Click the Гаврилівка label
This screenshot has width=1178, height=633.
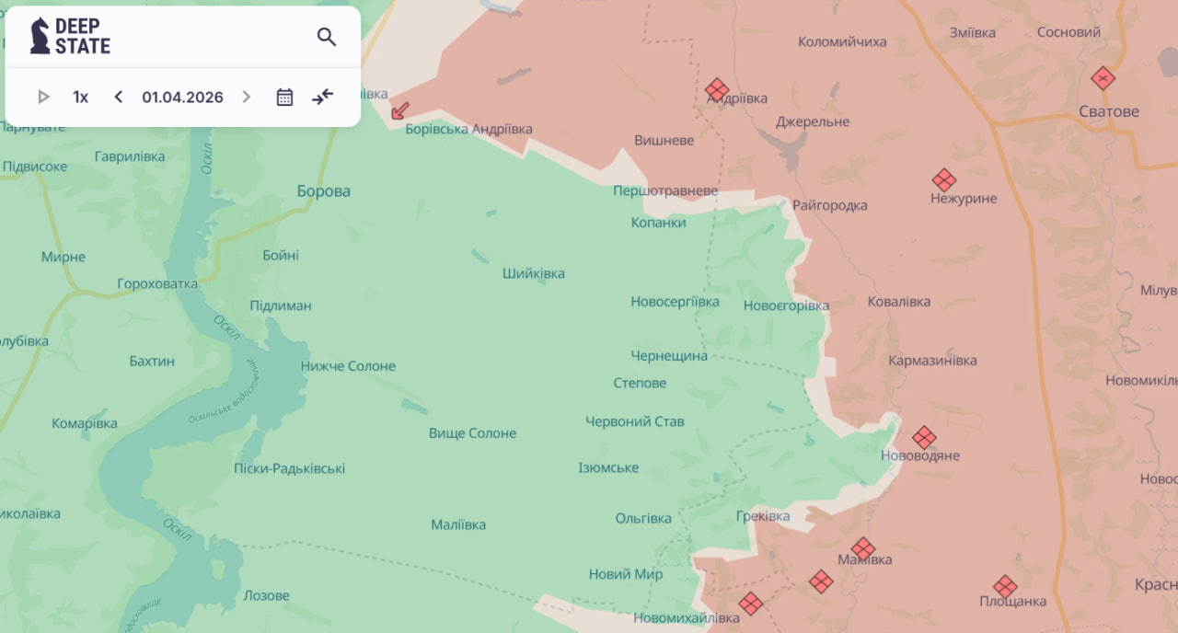coord(130,156)
